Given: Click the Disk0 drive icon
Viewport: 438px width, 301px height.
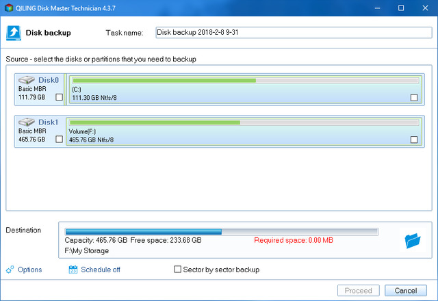Looking at the screenshot, I should point(27,79).
